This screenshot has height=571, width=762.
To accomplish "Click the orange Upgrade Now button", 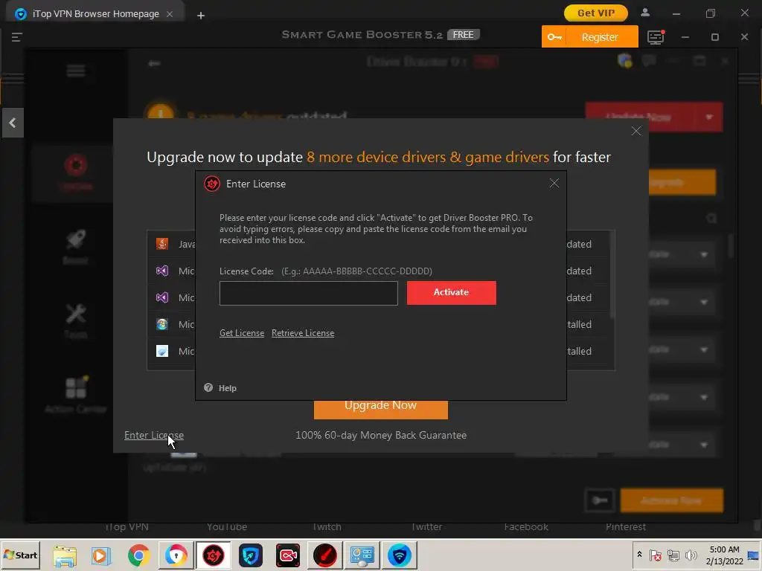I will 380,409.
